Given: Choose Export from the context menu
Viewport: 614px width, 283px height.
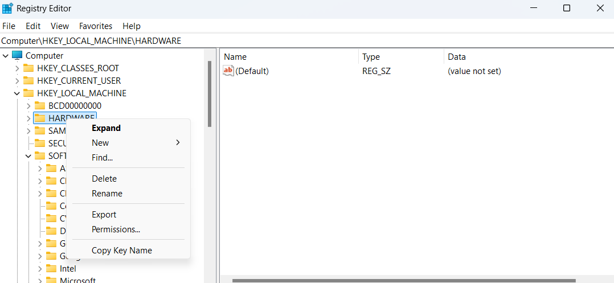Looking at the screenshot, I should coord(129,215).
